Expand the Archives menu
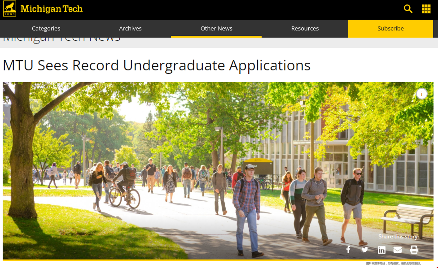The image size is (438, 268). pyautogui.click(x=130, y=28)
